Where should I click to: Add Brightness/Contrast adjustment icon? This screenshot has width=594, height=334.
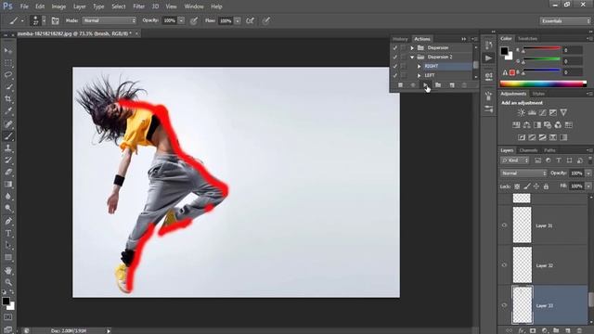click(522, 112)
